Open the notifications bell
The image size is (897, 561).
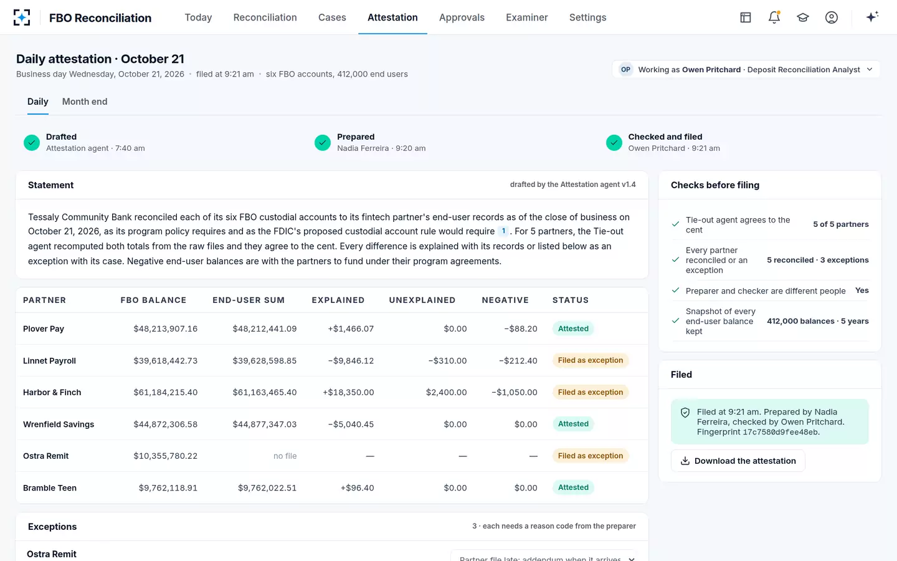(774, 17)
